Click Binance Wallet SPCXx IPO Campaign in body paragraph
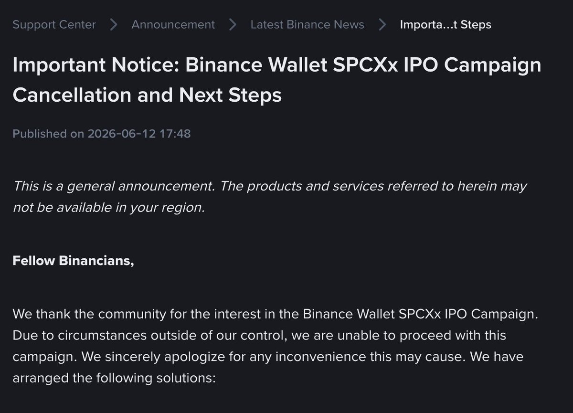The image size is (573, 413). pyautogui.click(x=419, y=315)
